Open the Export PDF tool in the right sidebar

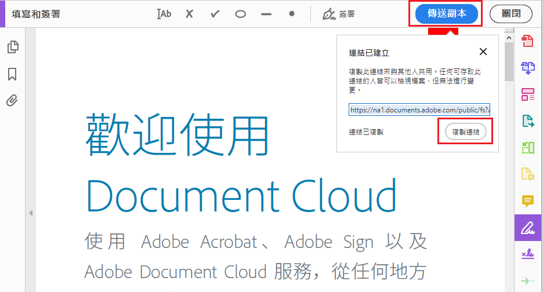pyautogui.click(x=527, y=121)
